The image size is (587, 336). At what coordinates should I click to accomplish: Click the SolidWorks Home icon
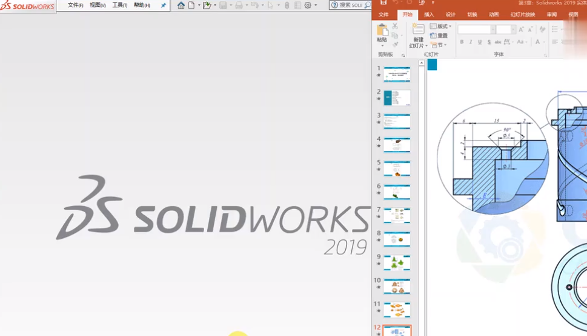181,5
